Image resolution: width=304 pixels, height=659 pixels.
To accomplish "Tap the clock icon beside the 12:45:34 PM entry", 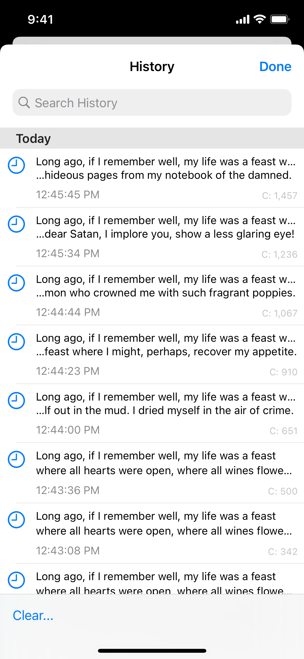I will coord(16,224).
